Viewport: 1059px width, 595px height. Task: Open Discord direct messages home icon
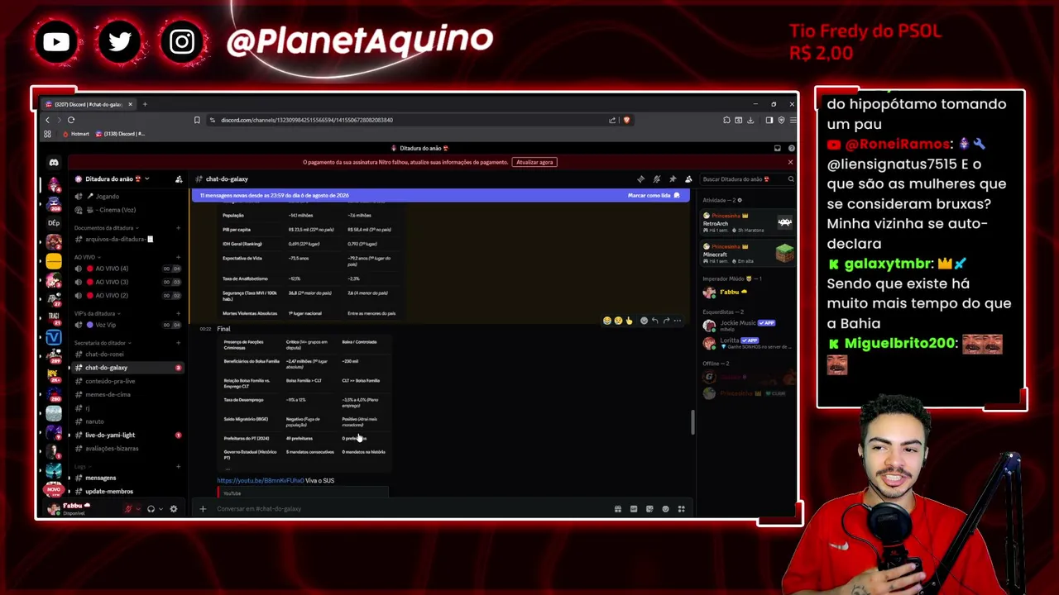point(54,163)
